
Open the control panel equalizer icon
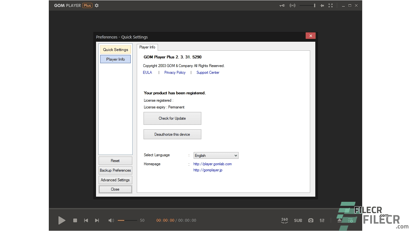[x=322, y=220]
